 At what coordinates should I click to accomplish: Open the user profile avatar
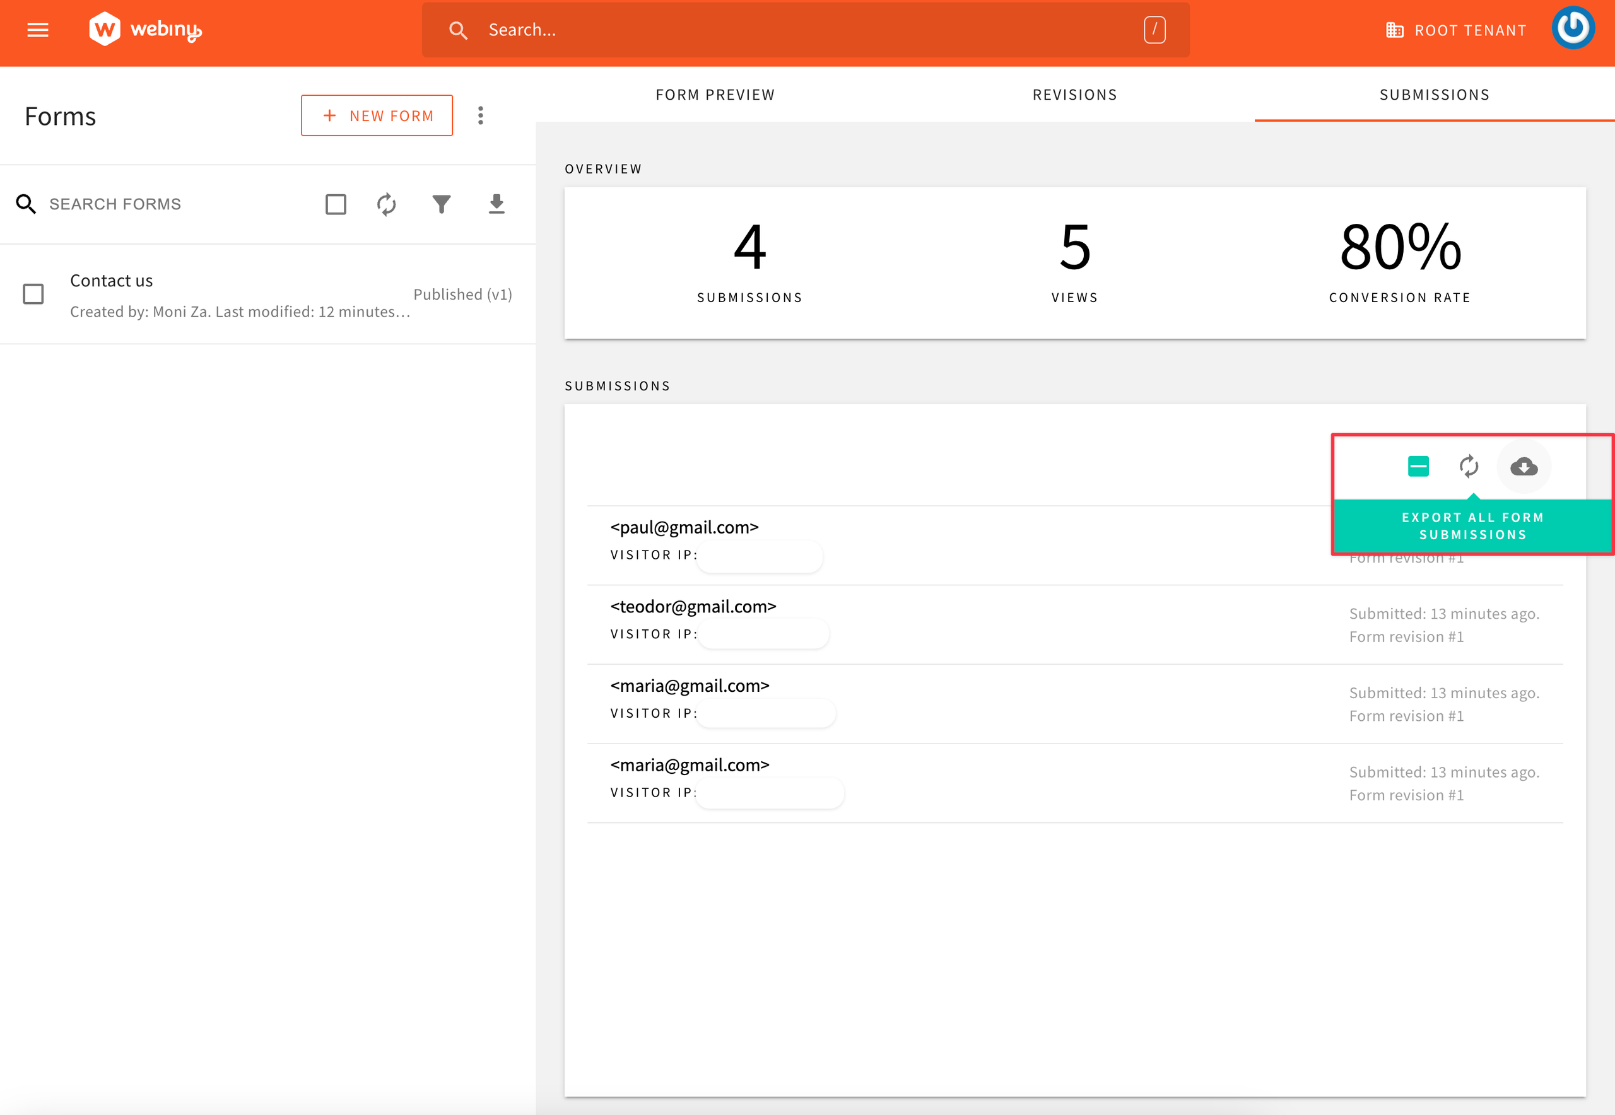pyautogui.click(x=1572, y=28)
